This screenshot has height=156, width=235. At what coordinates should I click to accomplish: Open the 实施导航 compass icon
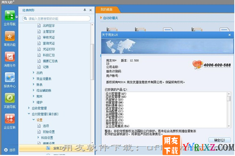(10, 98)
